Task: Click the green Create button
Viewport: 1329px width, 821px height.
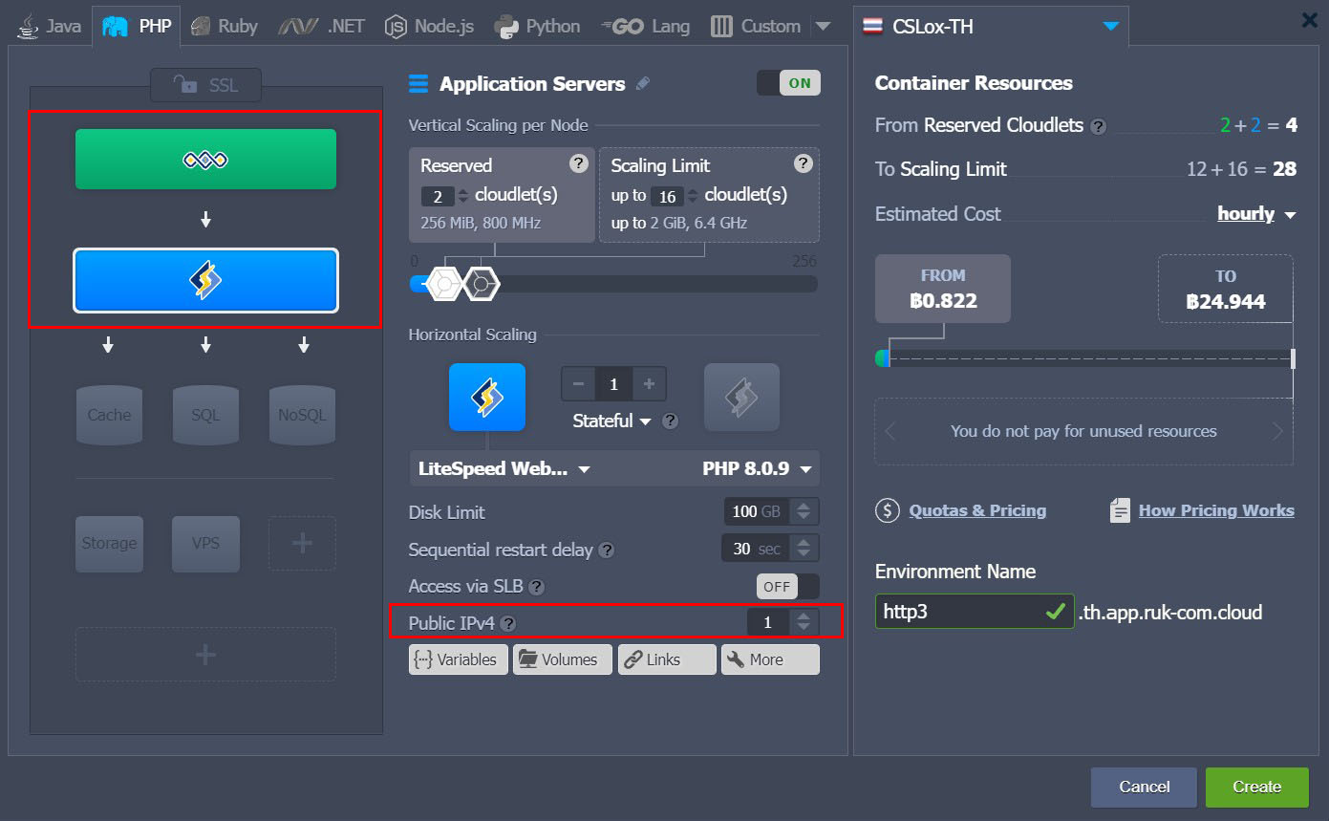Action: (1256, 787)
